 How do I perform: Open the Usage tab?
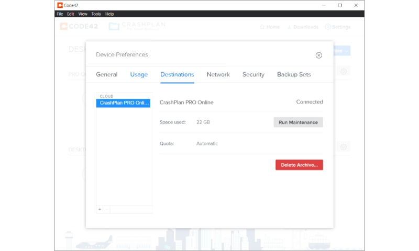point(139,74)
